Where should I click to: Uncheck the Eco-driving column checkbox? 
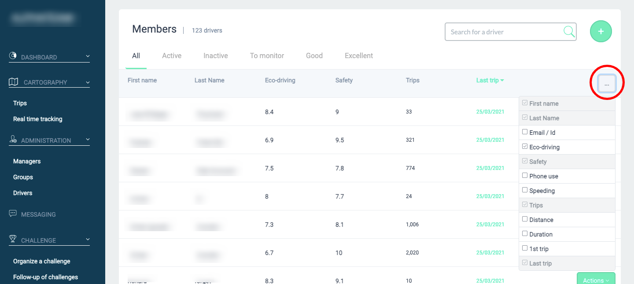tap(524, 146)
